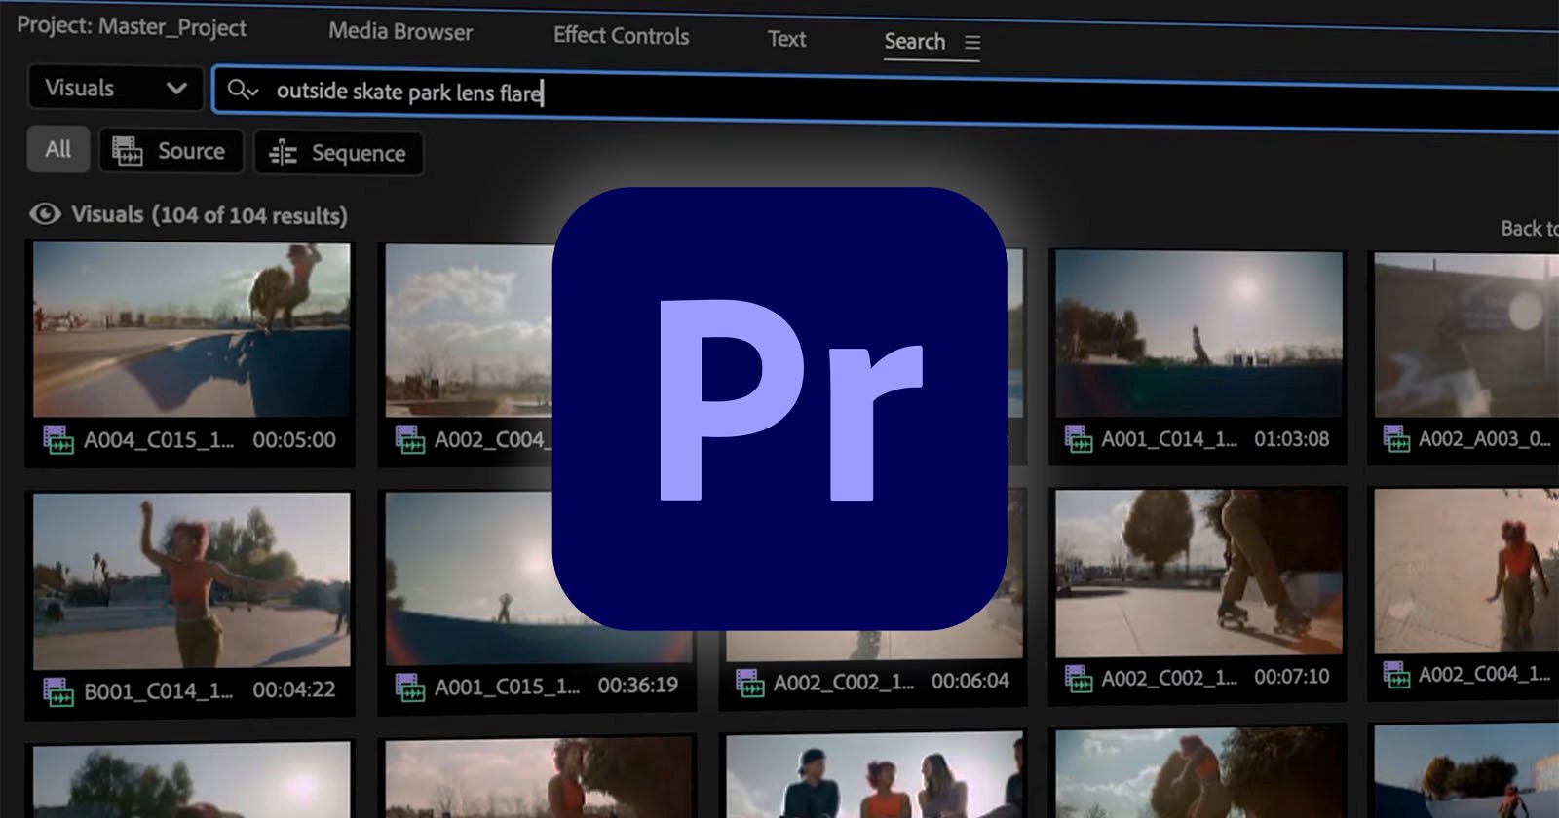Image resolution: width=1559 pixels, height=818 pixels.
Task: Click the clip icon beside A001_C015
Action: (x=410, y=687)
